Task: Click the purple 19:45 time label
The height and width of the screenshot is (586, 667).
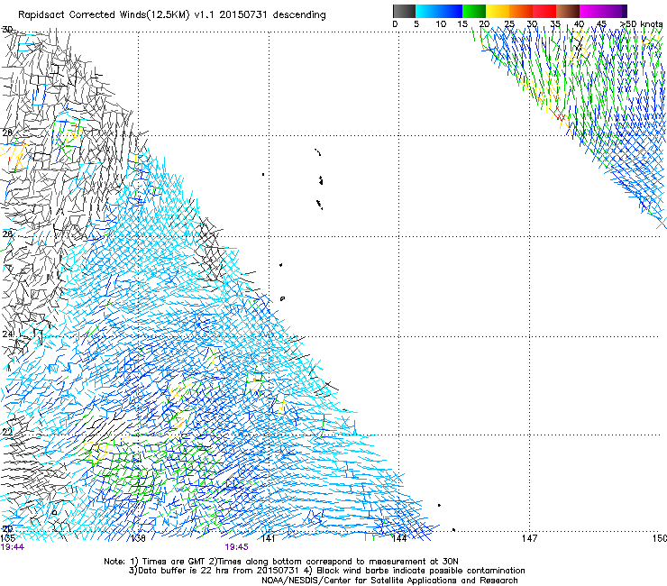Action: click(x=236, y=547)
